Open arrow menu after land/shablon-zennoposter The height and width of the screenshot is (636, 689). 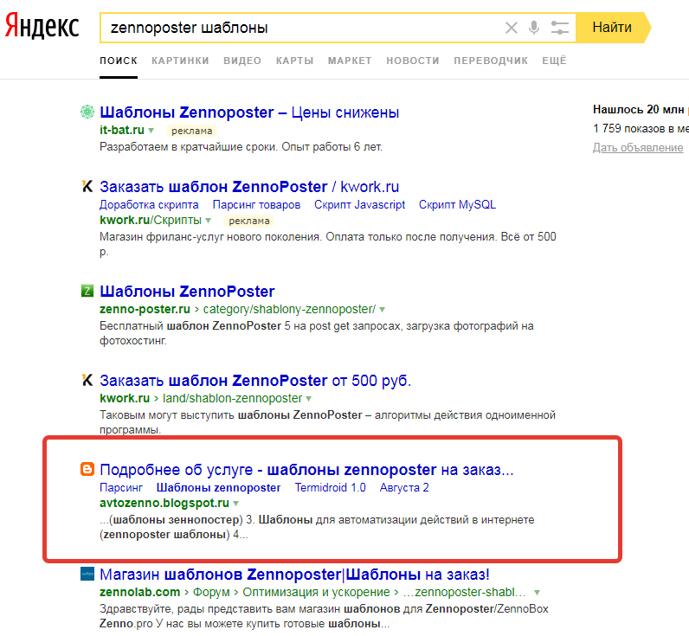click(308, 399)
